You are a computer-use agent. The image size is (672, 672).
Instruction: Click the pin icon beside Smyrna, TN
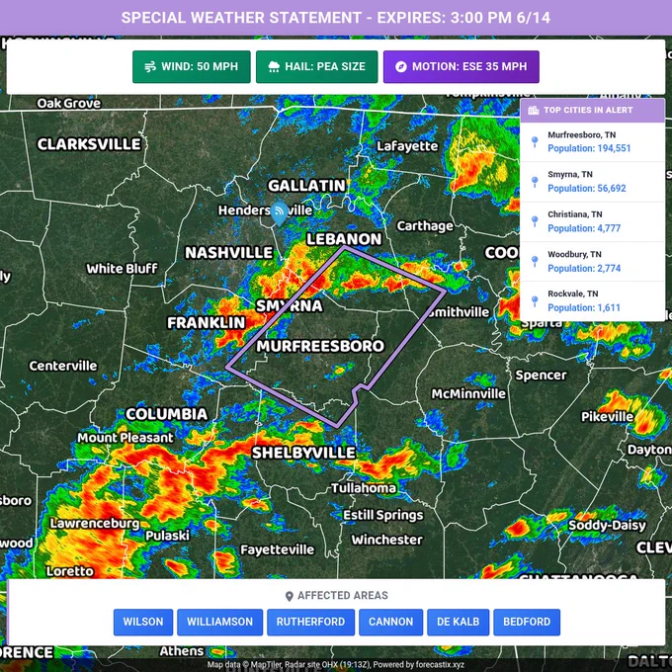[535, 182]
